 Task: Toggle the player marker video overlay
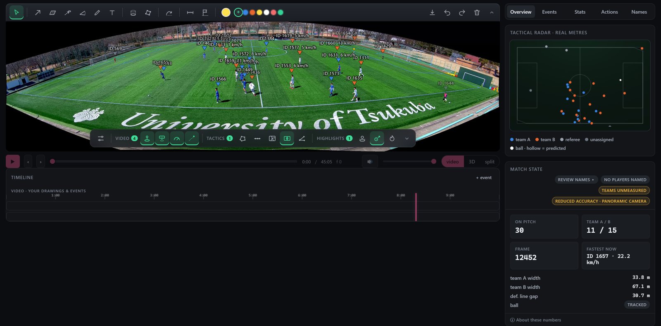(147, 139)
